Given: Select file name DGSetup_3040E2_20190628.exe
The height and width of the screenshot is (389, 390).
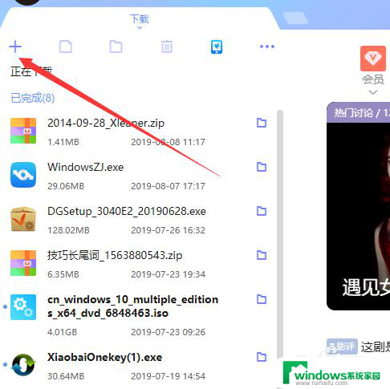Looking at the screenshot, I should pyautogui.click(x=127, y=212).
